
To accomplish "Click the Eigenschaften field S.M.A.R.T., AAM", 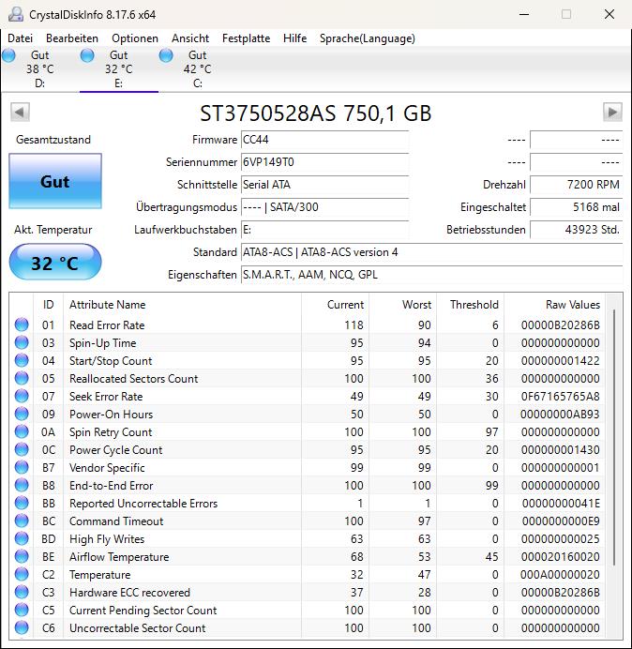I will click(x=431, y=275).
